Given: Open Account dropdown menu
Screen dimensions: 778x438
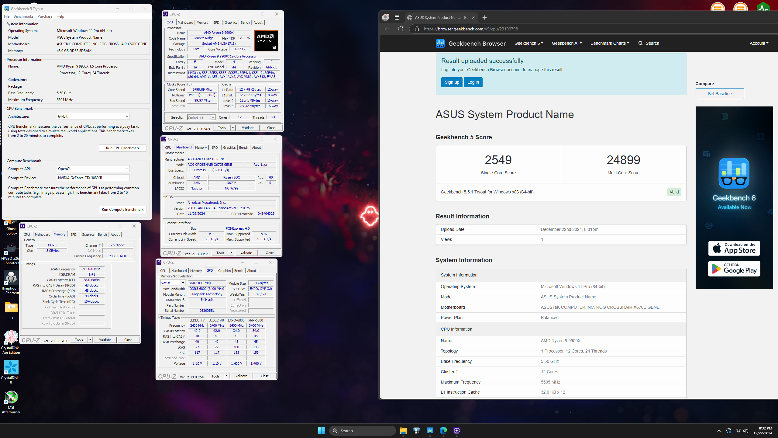Looking at the screenshot, I should [759, 43].
